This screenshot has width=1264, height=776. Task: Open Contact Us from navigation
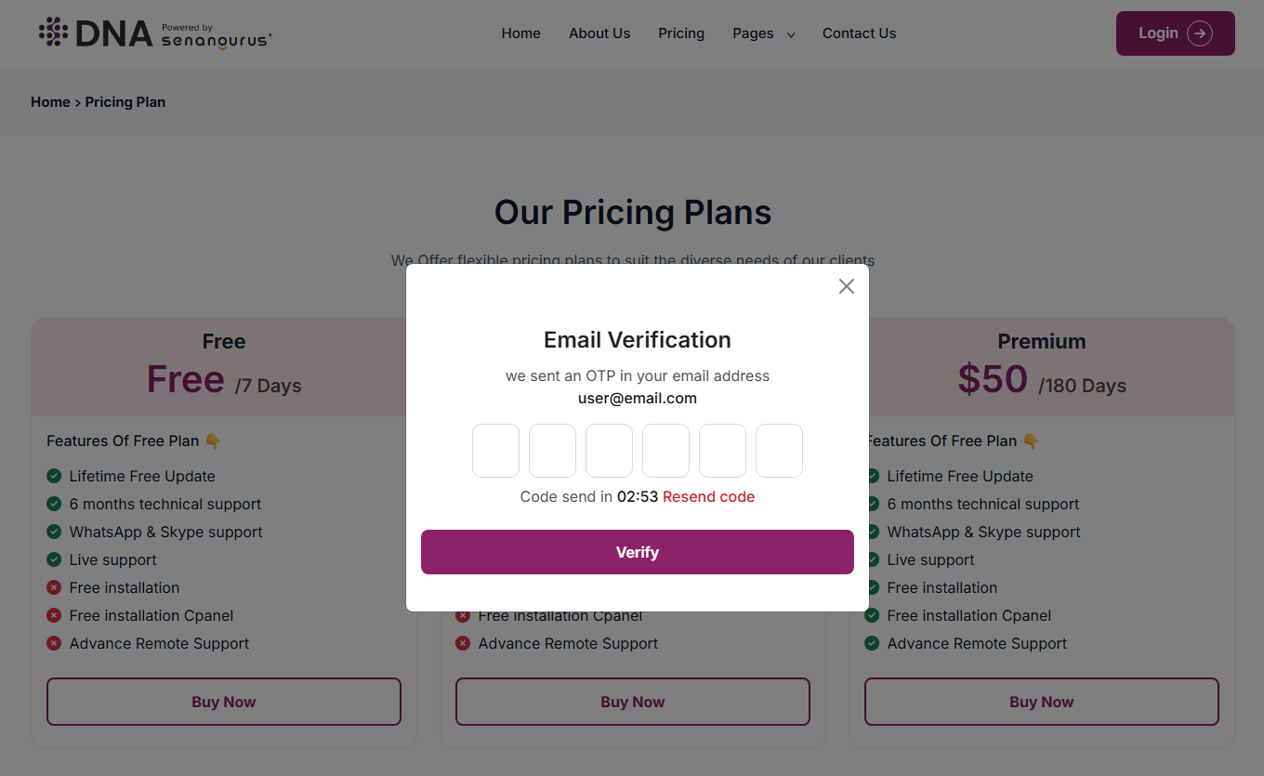859,33
